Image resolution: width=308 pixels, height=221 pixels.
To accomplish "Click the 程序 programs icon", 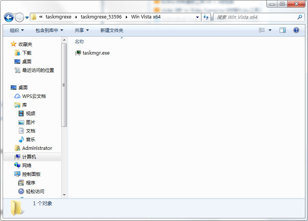I will point(21,183).
